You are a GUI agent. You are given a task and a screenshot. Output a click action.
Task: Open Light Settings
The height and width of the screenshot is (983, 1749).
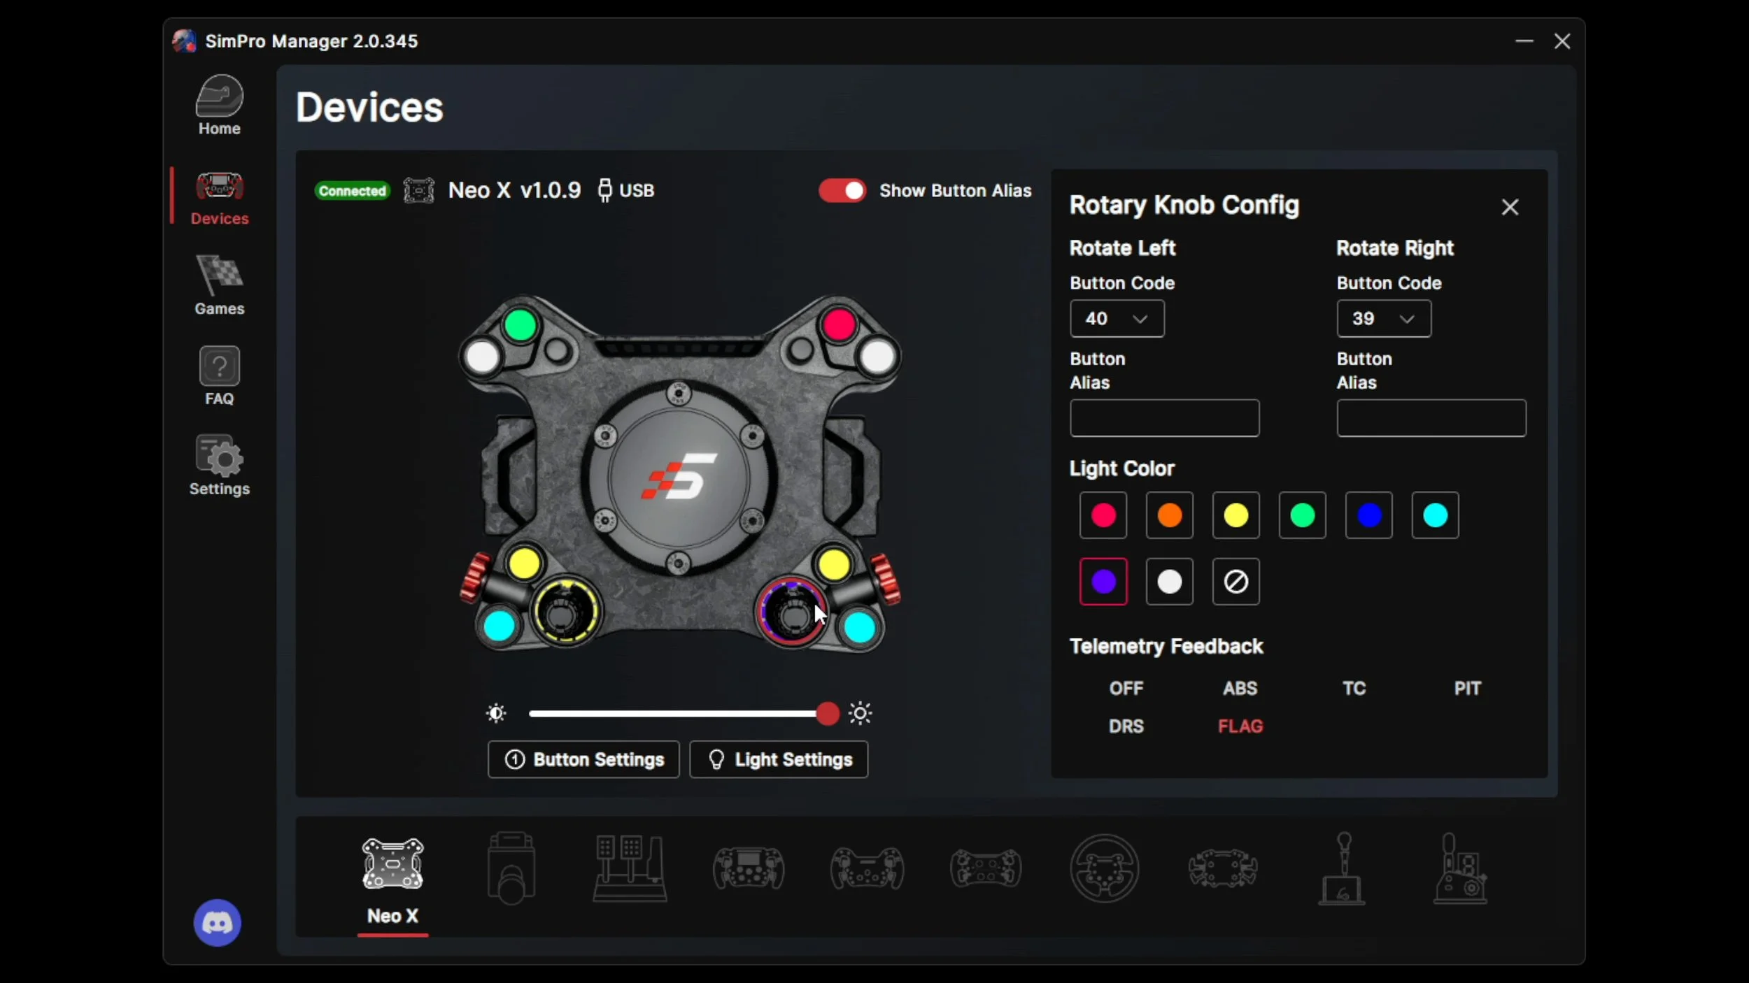click(779, 759)
